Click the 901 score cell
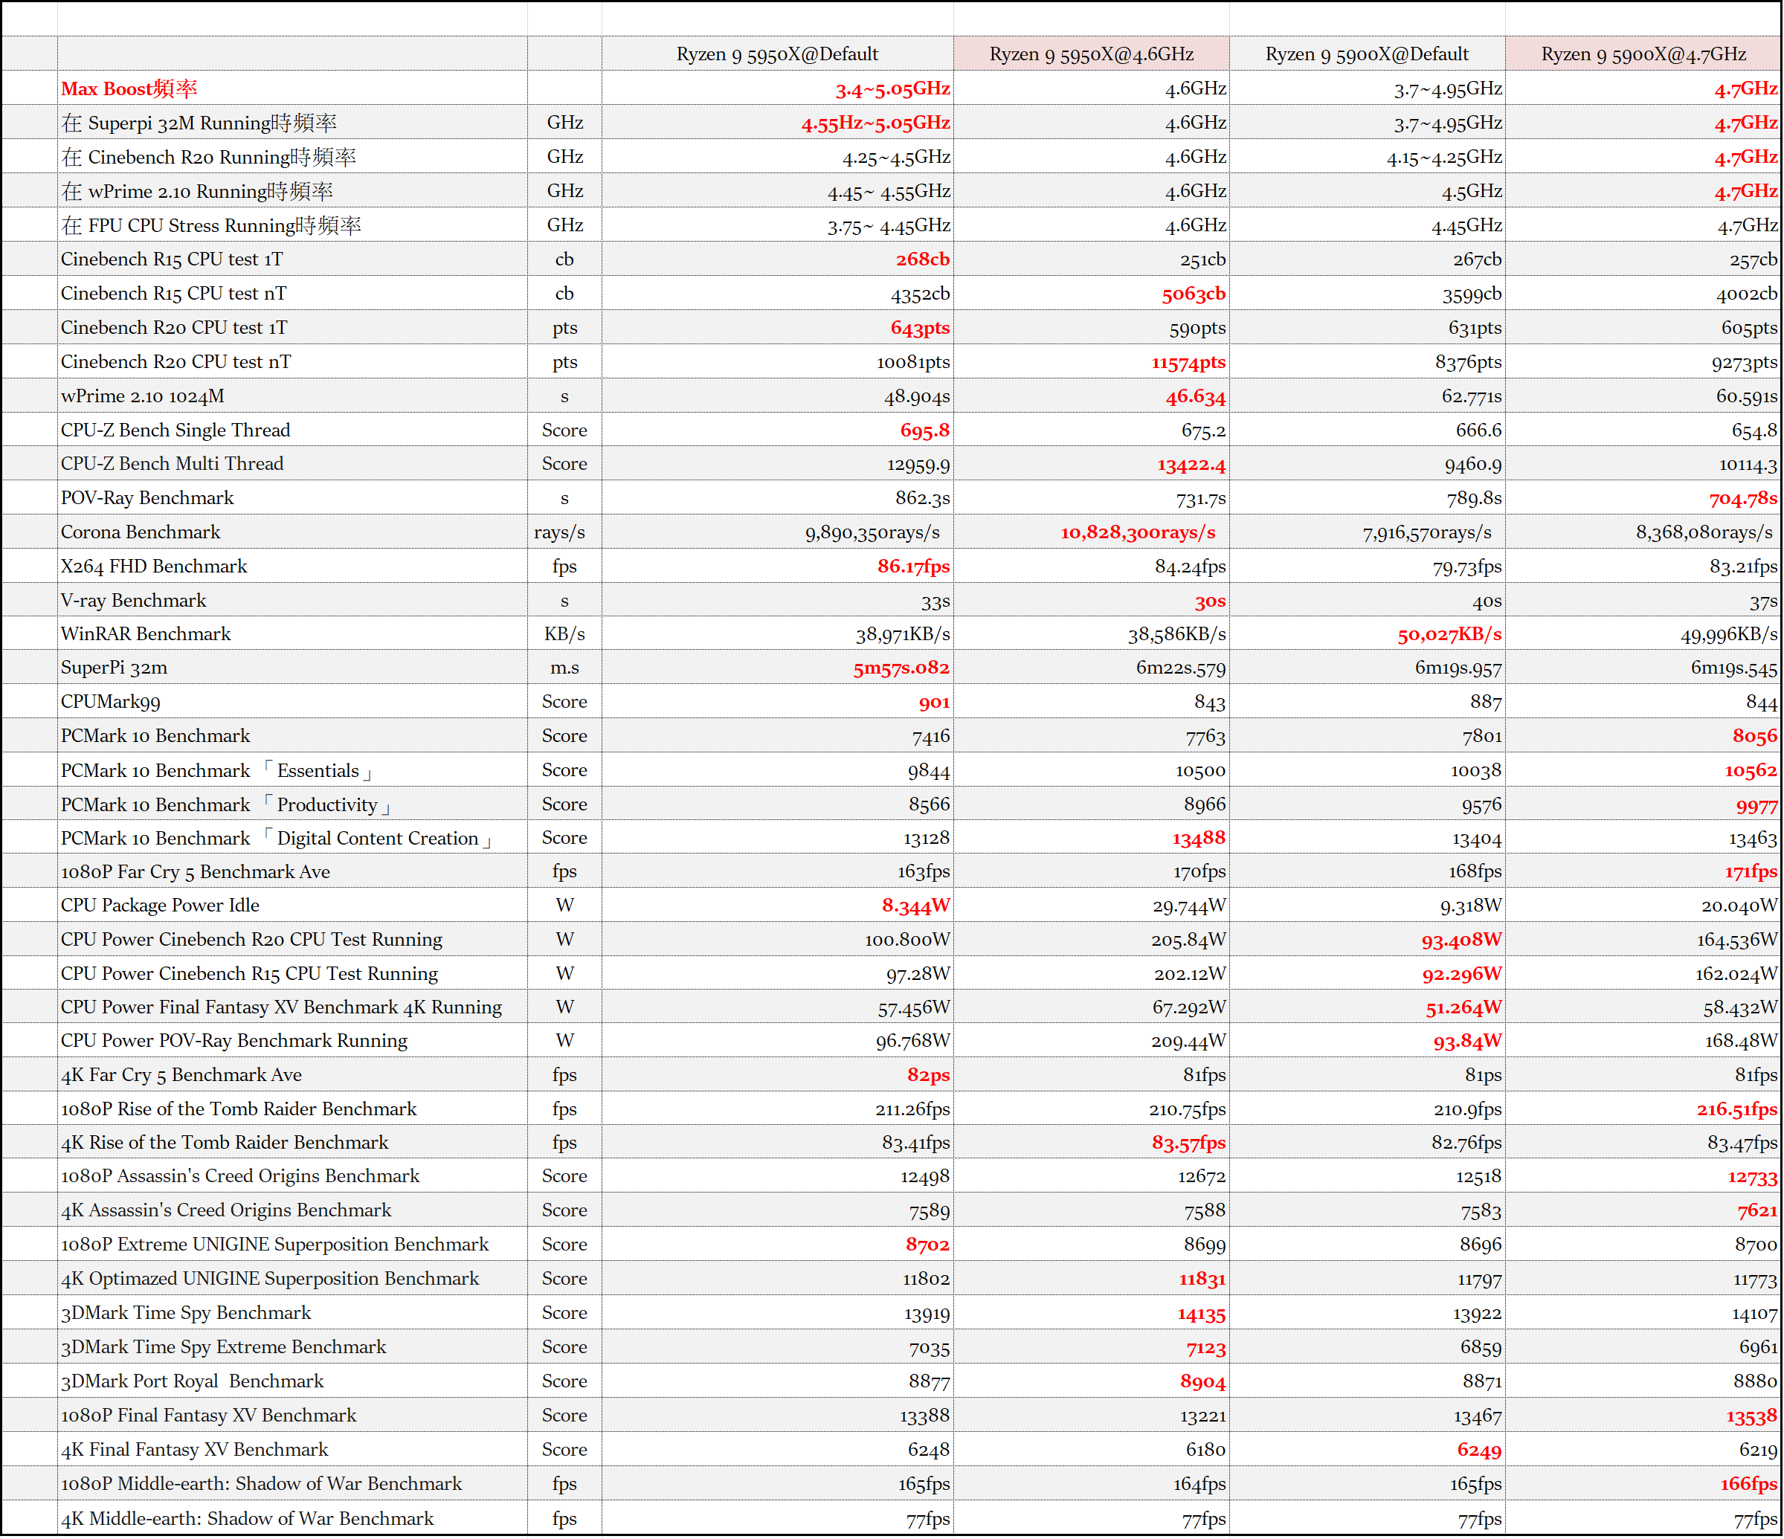This screenshot has width=1784, height=1539. [x=934, y=702]
